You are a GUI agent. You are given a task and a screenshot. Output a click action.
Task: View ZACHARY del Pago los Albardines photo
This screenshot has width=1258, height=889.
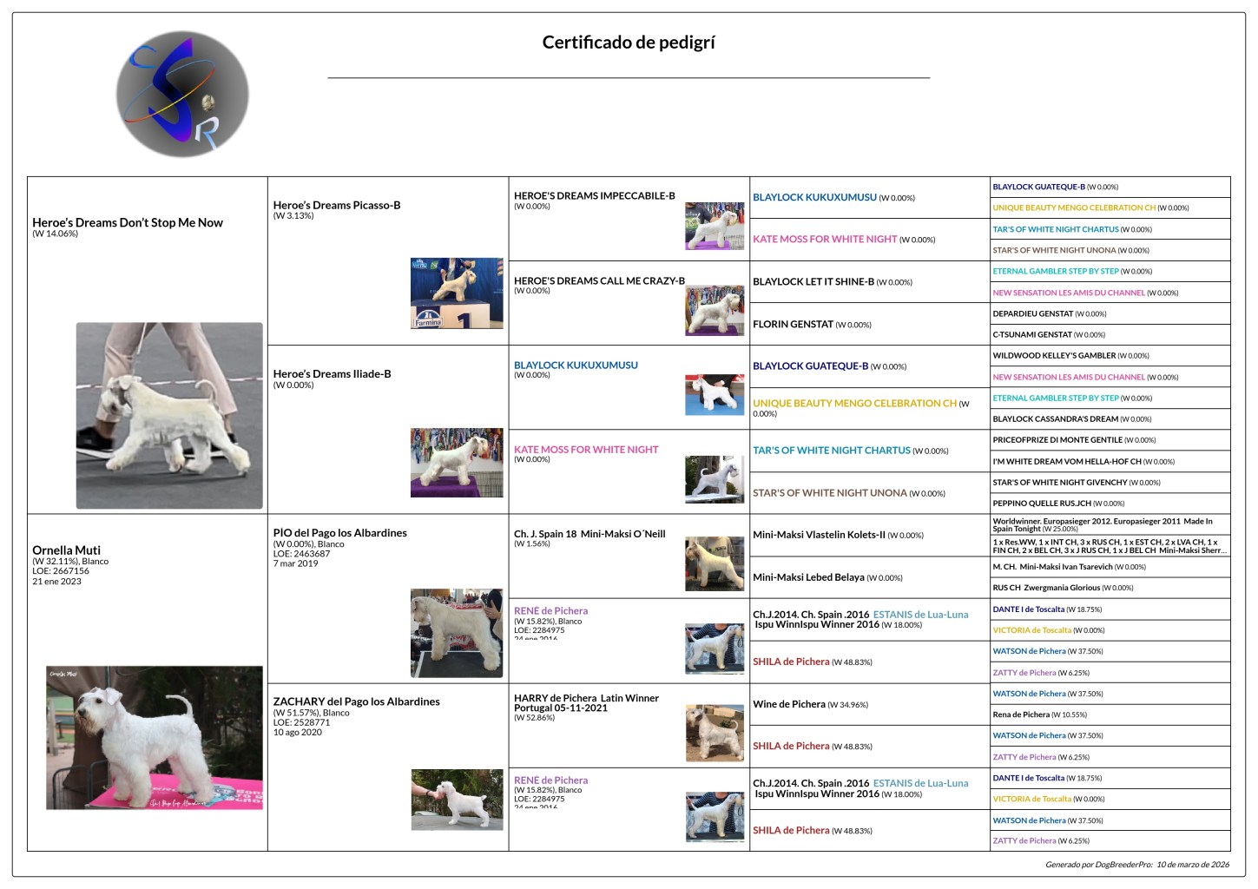(x=457, y=799)
